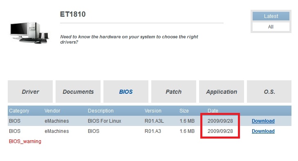Screen dimensions: 298x161
Task: Click the hardware help question text
Action: 129,39
